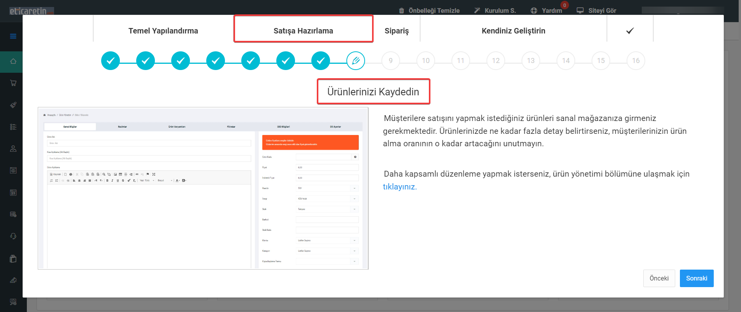Screen dimensions: 741x312
Task: Switch to Sipariş tab
Action: point(397,31)
